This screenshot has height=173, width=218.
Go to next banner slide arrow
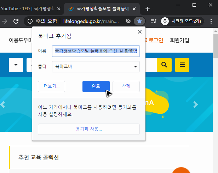coord(195,105)
